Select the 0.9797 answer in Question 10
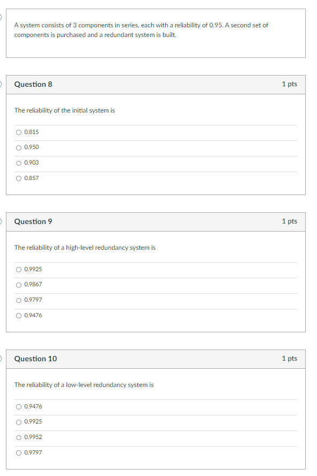This screenshot has height=476, width=317. (x=18, y=452)
